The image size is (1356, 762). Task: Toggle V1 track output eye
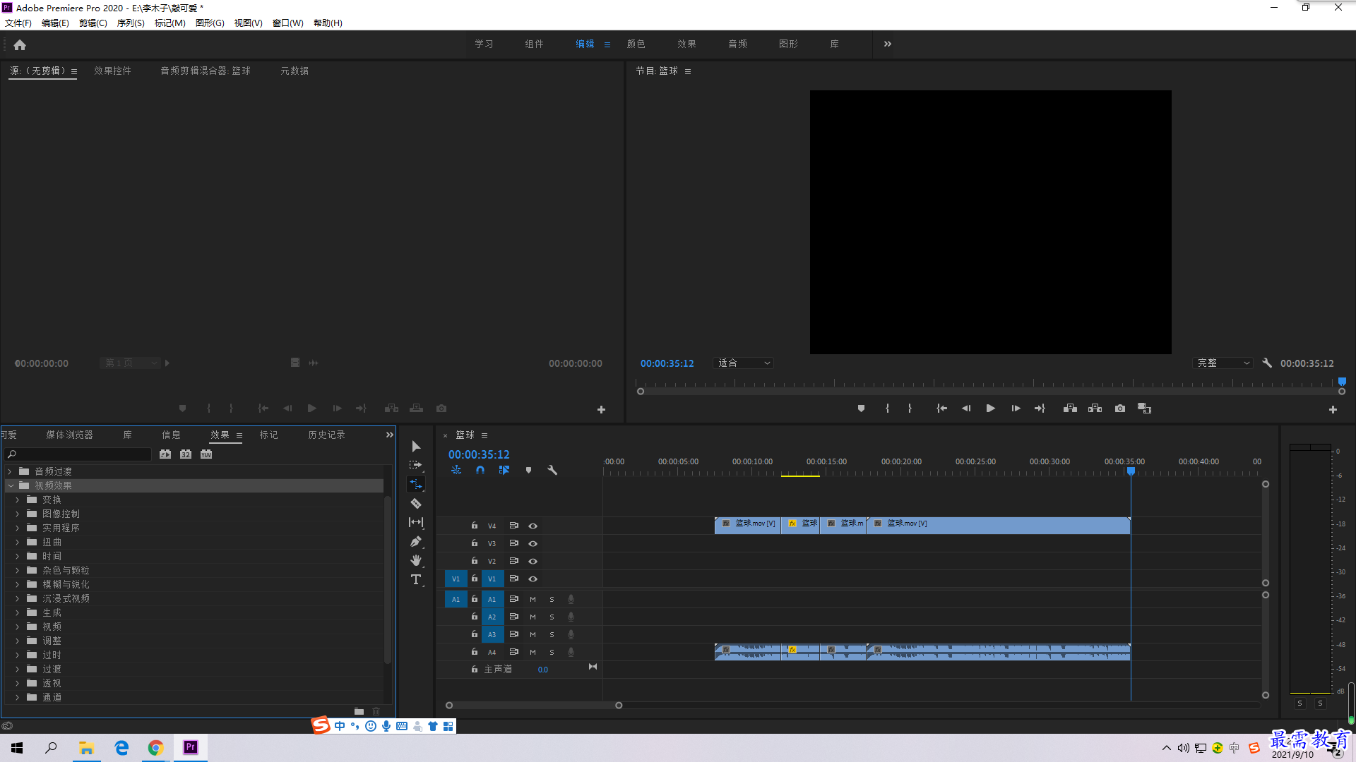(x=533, y=579)
